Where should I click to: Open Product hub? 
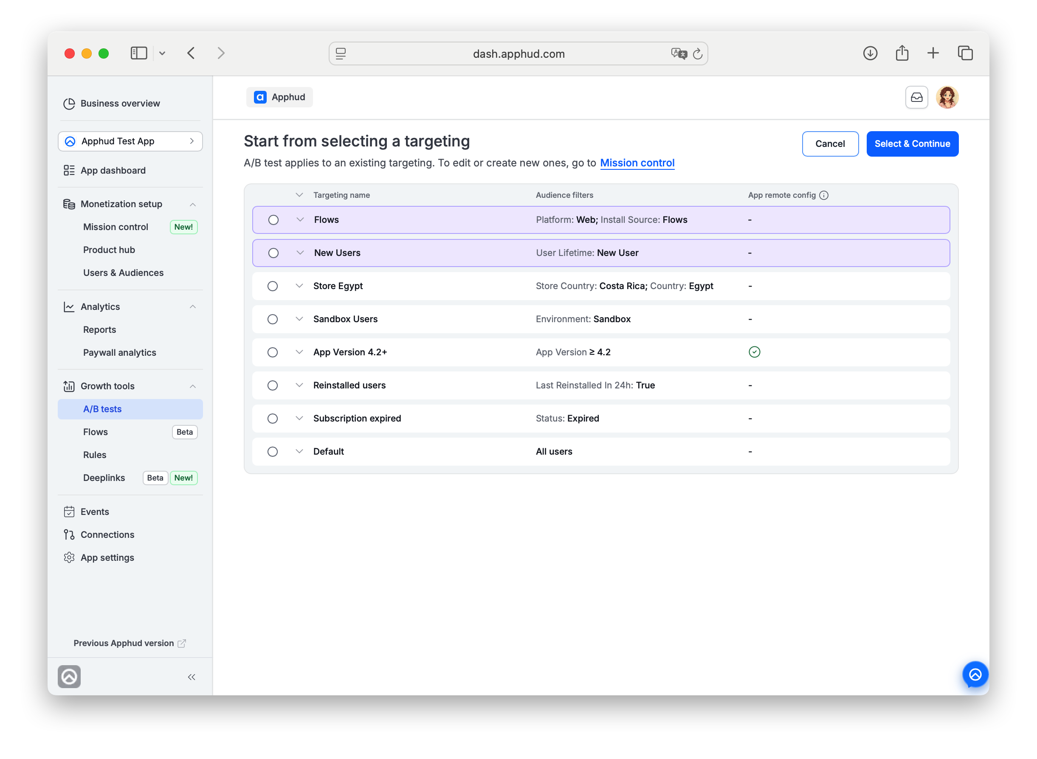point(109,250)
